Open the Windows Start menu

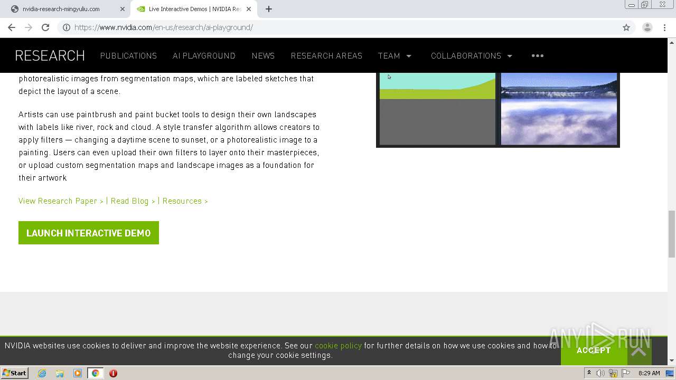click(x=15, y=373)
